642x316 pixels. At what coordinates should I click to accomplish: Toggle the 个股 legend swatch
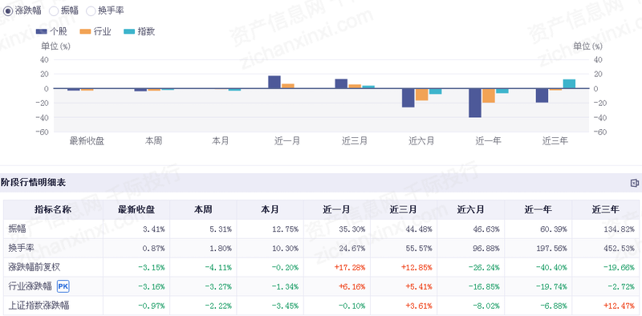42,31
